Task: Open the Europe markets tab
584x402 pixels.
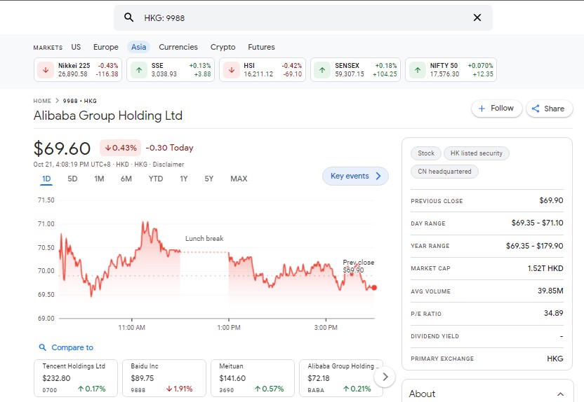Action: click(106, 47)
